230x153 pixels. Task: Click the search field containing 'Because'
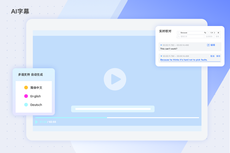(x=191, y=32)
